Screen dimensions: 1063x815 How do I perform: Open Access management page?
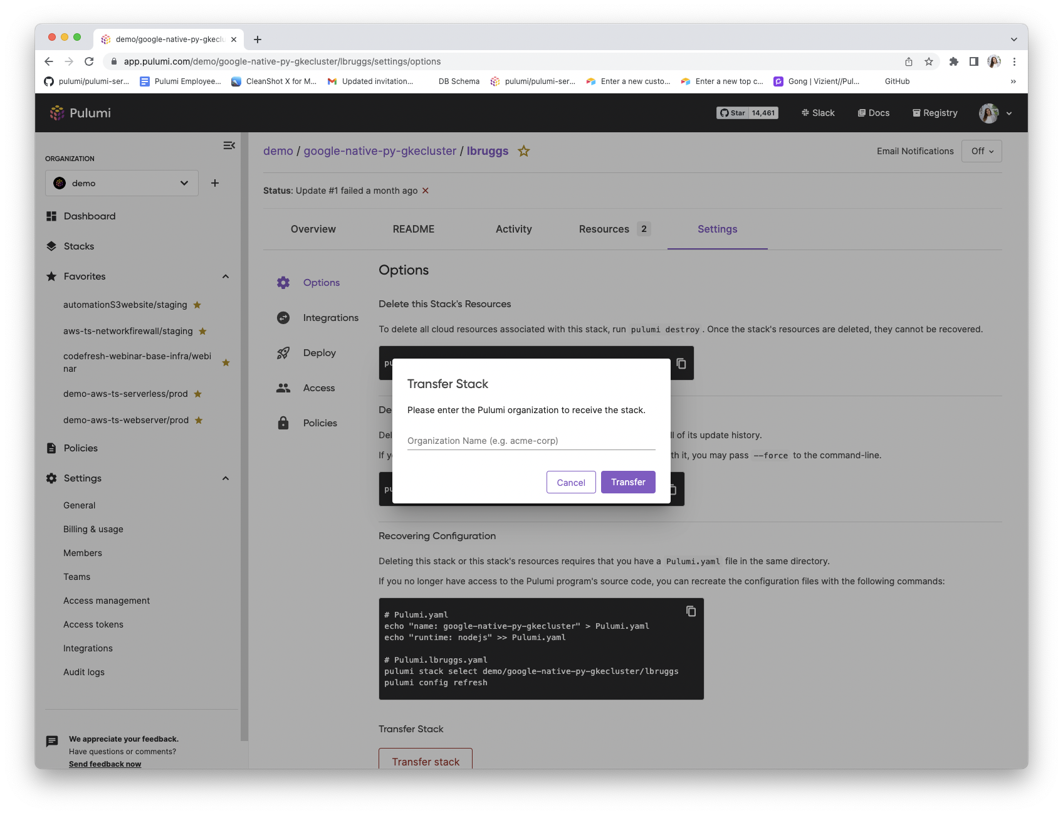(x=107, y=601)
